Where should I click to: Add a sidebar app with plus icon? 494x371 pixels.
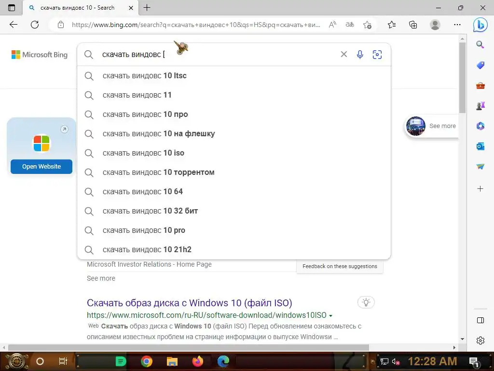click(480, 189)
